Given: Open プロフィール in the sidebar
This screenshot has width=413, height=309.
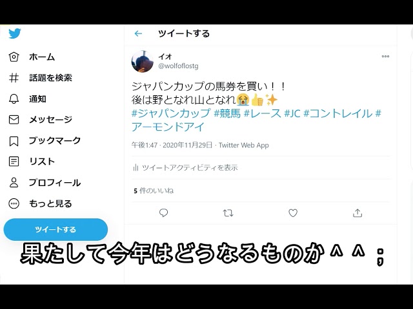Looking at the screenshot, I should (x=45, y=183).
